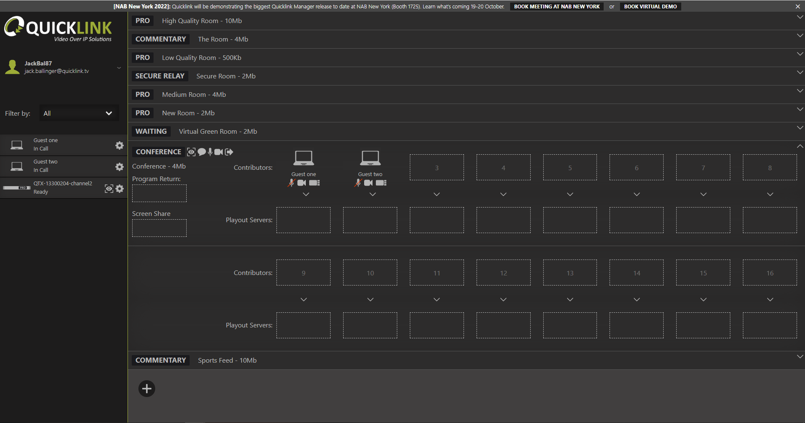Open settings gear for Guest one in sidebar
Viewport: 805px width, 423px height.
[120, 145]
